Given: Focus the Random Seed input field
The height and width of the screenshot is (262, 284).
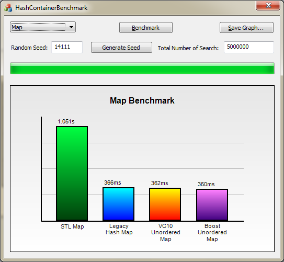Looking at the screenshot, I should (67, 47).
